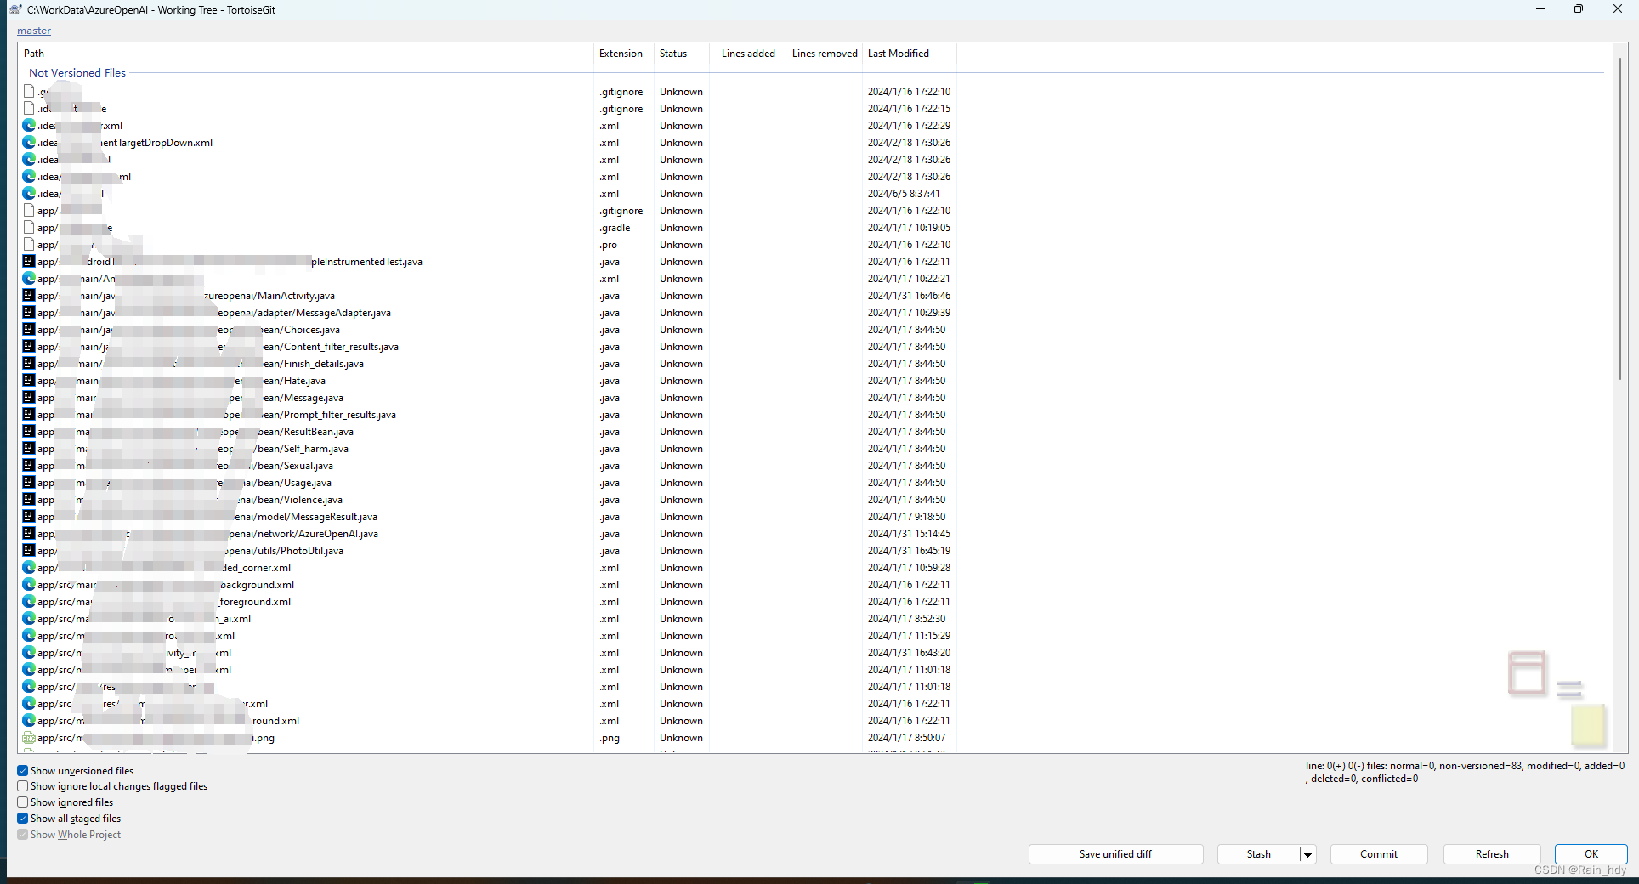Click the file list vertical scrollbar
Screen dimensions: 1639x884
(x=1620, y=219)
